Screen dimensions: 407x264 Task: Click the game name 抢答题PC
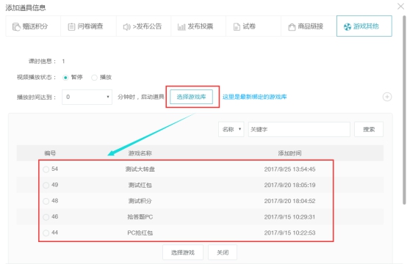pos(140,217)
